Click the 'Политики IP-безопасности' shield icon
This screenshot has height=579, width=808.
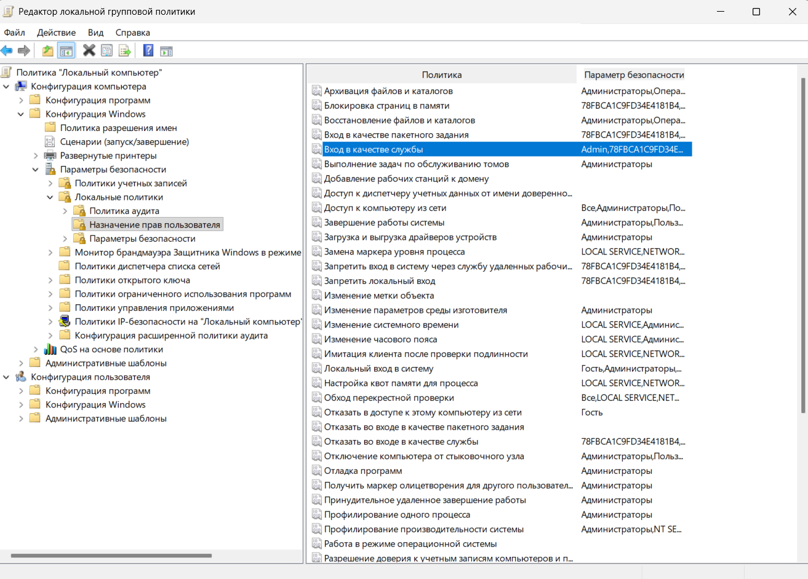click(65, 321)
